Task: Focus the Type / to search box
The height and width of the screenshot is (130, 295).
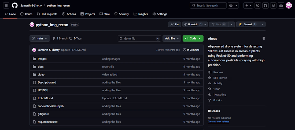Action: pyautogui.click(x=208, y=5)
